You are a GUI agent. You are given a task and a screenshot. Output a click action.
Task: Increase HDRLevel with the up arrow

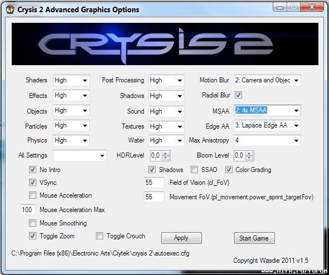point(166,153)
